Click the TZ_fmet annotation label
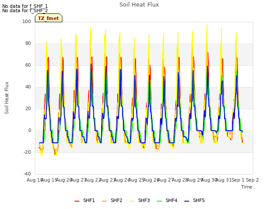 click(x=48, y=18)
